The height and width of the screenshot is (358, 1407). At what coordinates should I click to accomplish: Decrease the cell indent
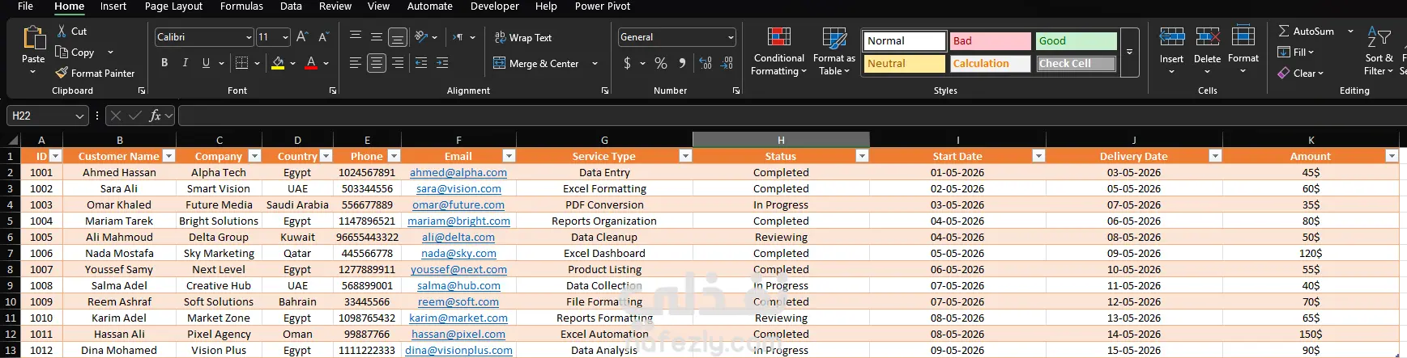(421, 62)
